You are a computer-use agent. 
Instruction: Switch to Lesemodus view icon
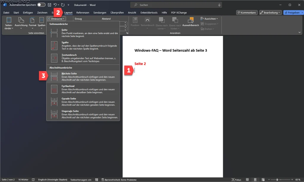[x=247, y=180]
